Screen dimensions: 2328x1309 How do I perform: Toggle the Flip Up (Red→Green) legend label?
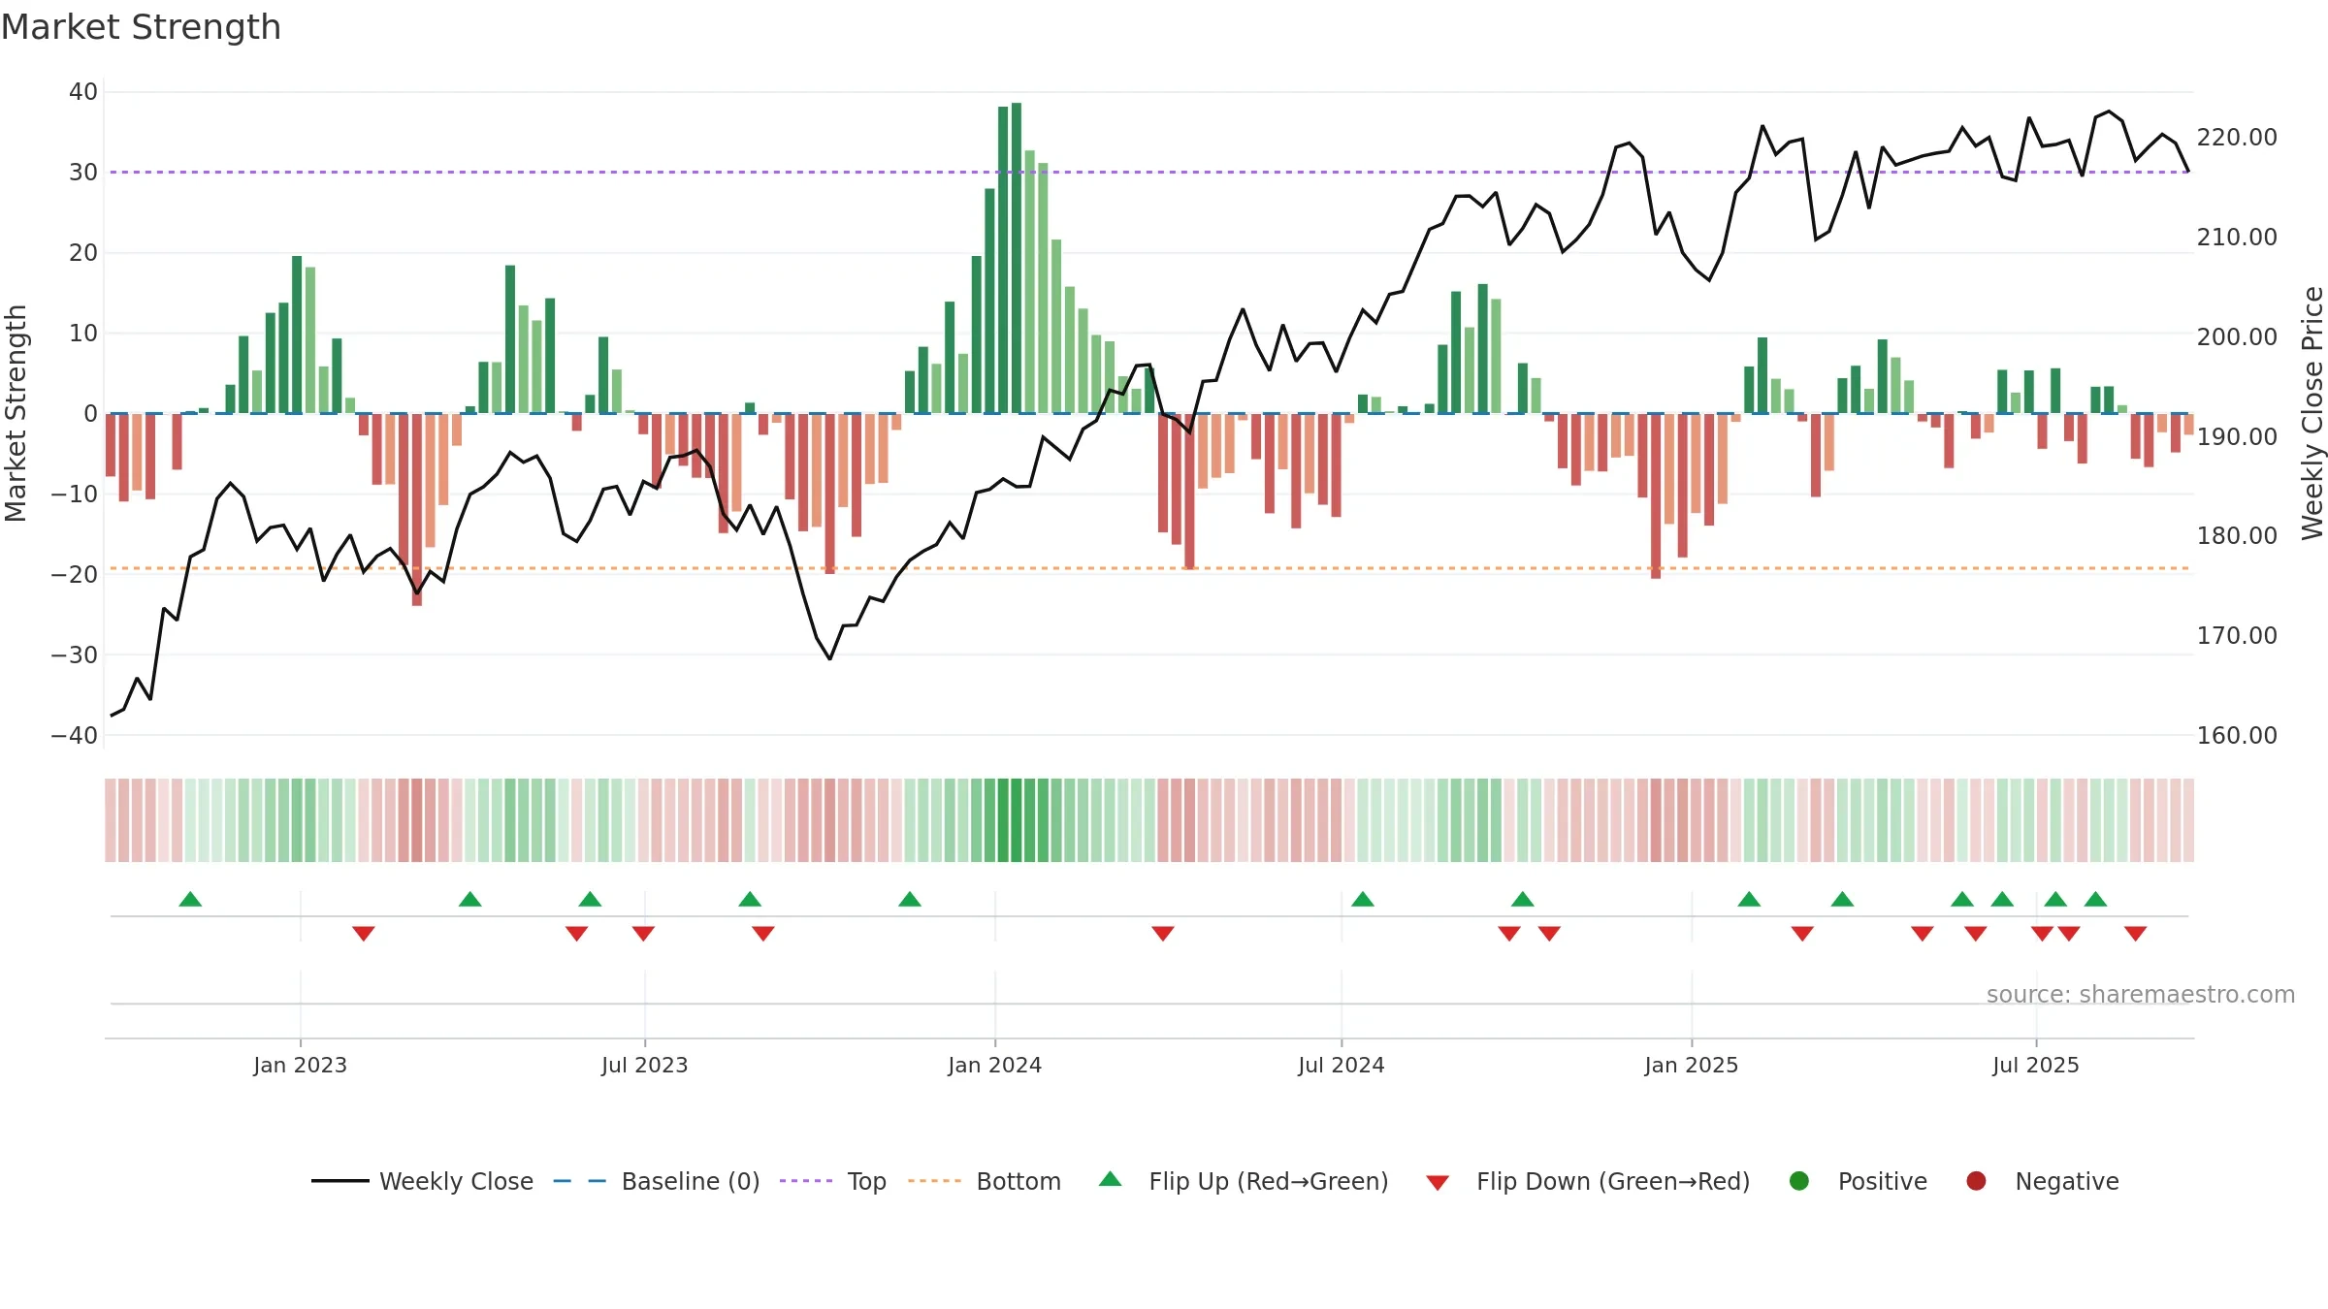pos(1269,1181)
